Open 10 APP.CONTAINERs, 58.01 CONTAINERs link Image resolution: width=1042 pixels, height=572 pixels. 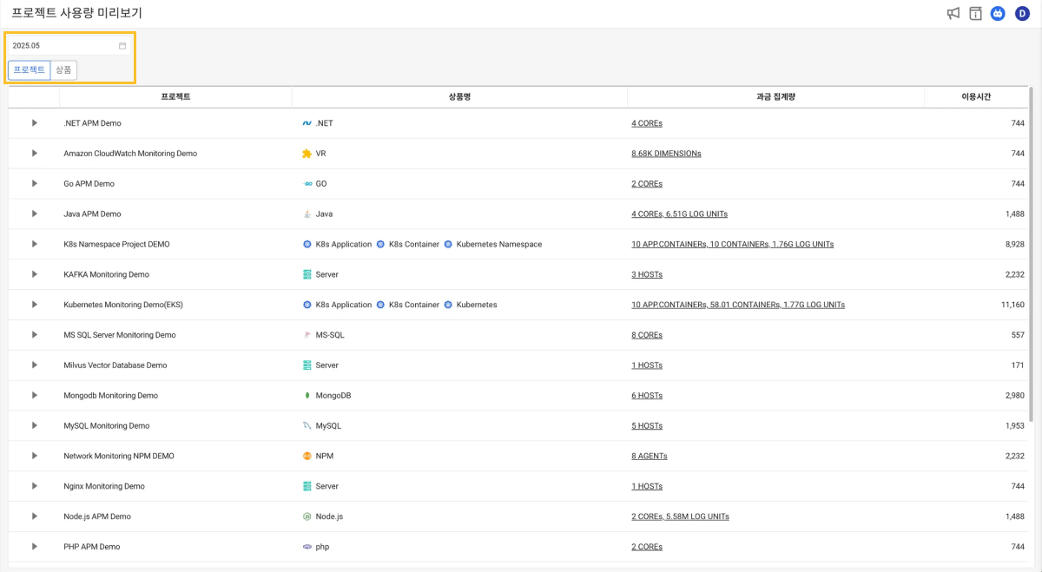coord(738,305)
